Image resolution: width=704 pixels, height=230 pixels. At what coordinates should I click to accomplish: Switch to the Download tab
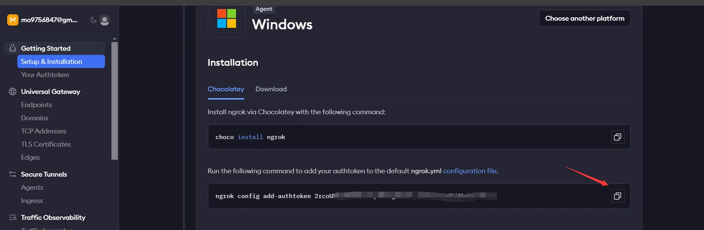click(x=271, y=89)
